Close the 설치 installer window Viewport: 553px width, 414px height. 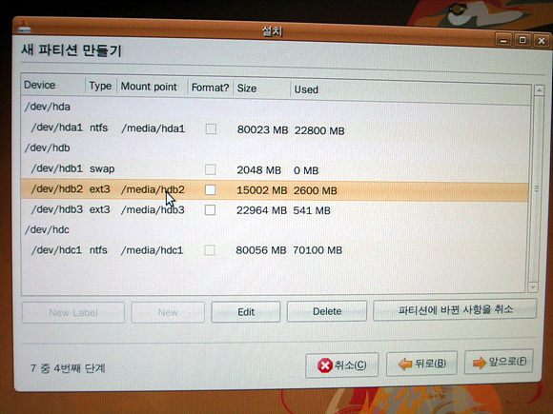[x=542, y=41]
